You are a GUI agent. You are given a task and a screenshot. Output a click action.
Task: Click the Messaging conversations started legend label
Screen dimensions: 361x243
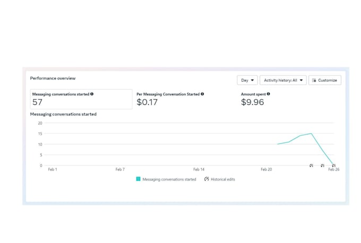(169, 179)
